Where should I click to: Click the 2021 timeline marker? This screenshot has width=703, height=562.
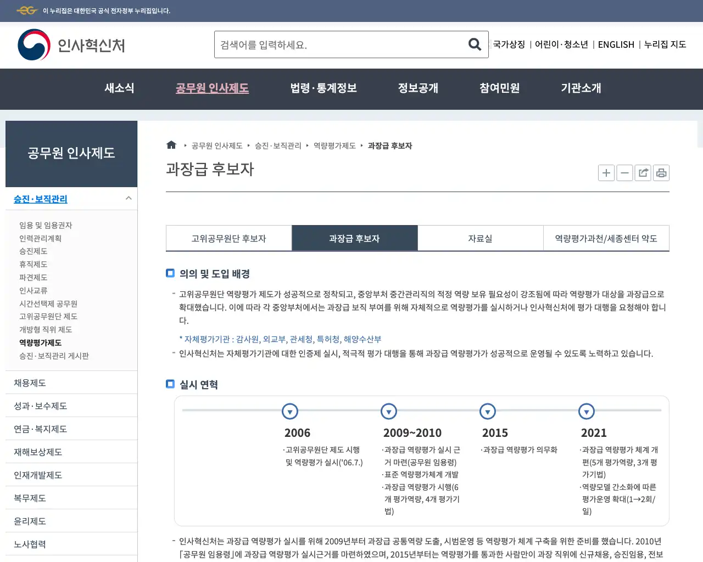[x=587, y=411]
